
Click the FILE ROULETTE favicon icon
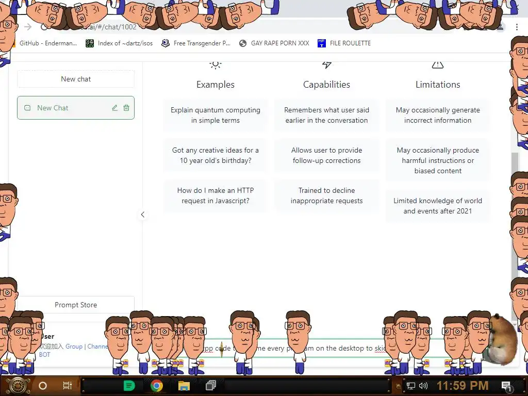click(x=322, y=43)
